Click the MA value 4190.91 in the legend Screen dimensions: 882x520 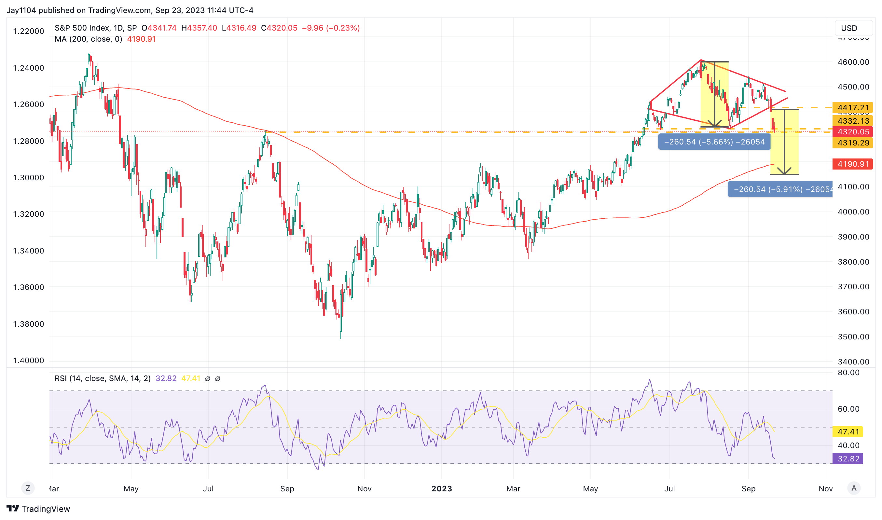tap(141, 39)
